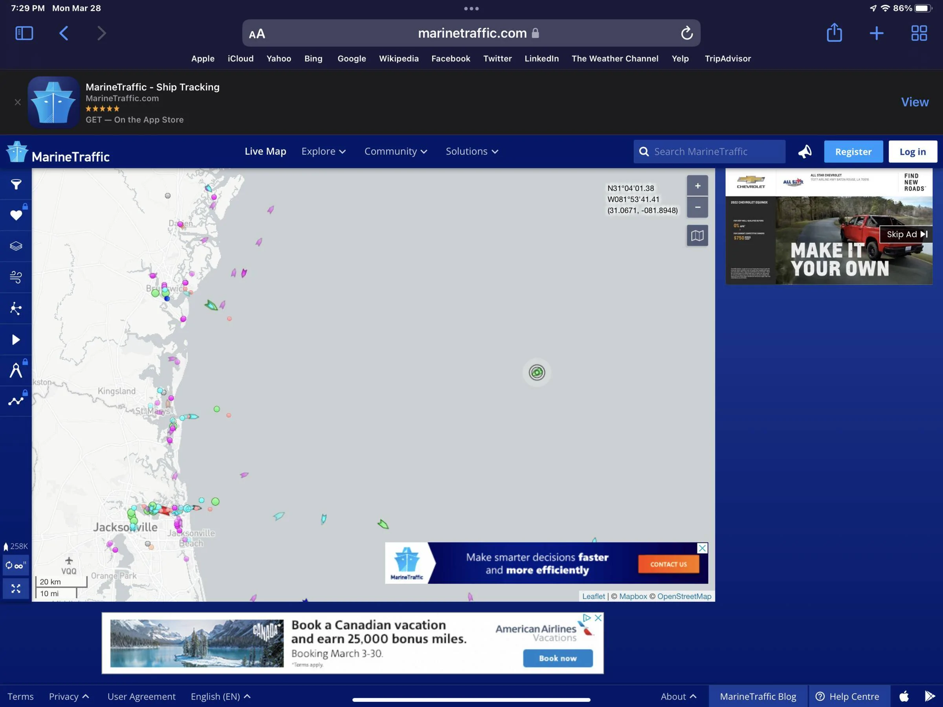Open the MarineTraffic Blog link
943x707 pixels.
[x=758, y=696]
